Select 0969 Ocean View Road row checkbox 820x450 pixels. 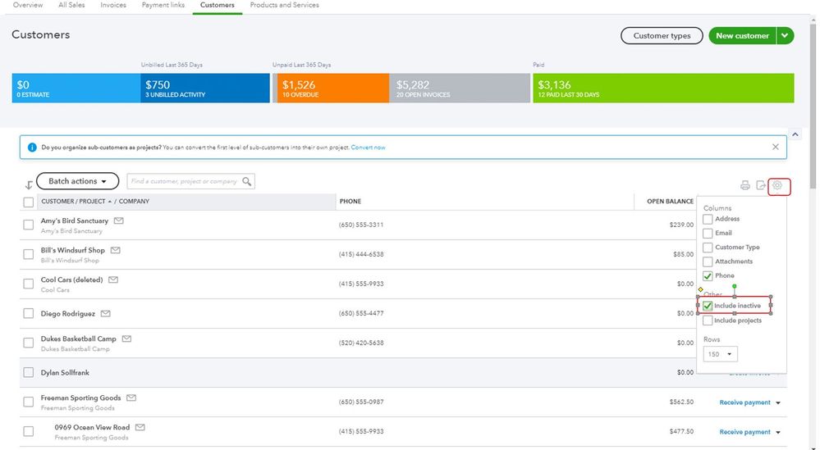click(x=28, y=432)
